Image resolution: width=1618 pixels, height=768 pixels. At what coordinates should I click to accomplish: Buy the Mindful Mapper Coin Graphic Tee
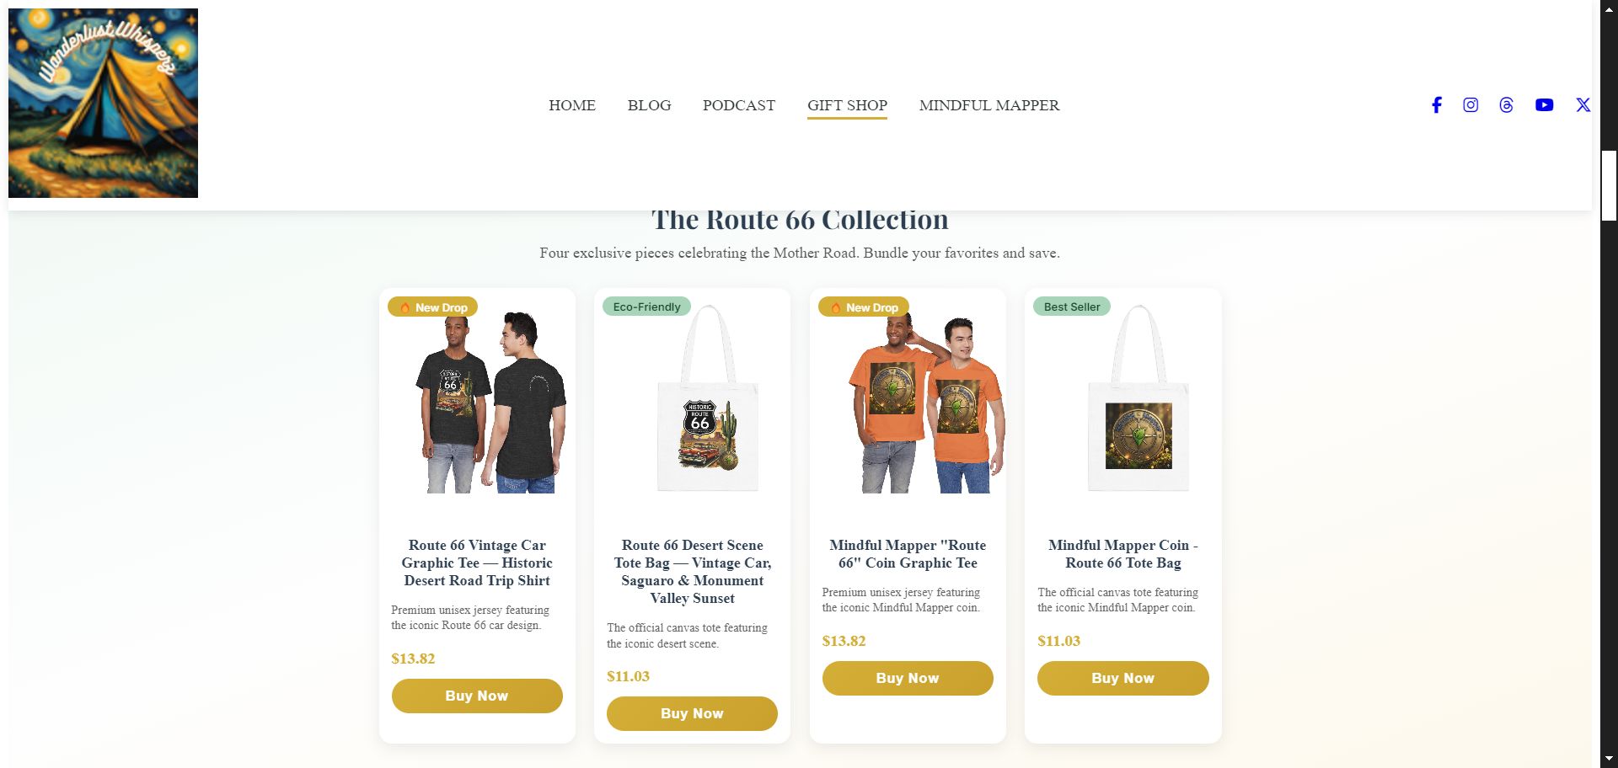click(908, 678)
